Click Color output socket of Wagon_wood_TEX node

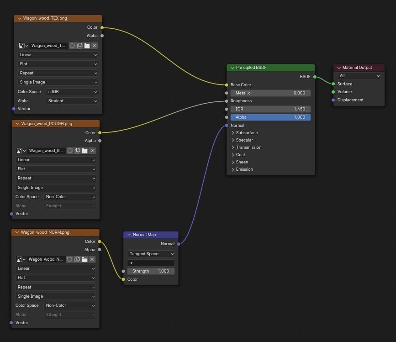[x=102, y=27]
